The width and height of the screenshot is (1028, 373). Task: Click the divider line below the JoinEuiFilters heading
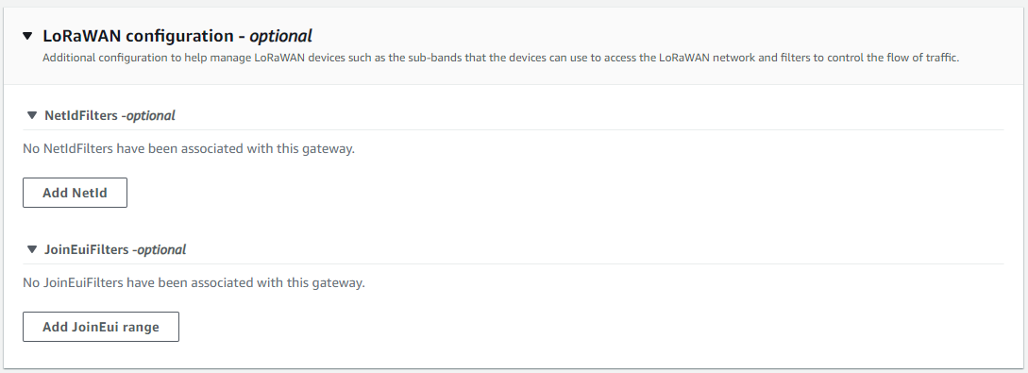coord(514,264)
